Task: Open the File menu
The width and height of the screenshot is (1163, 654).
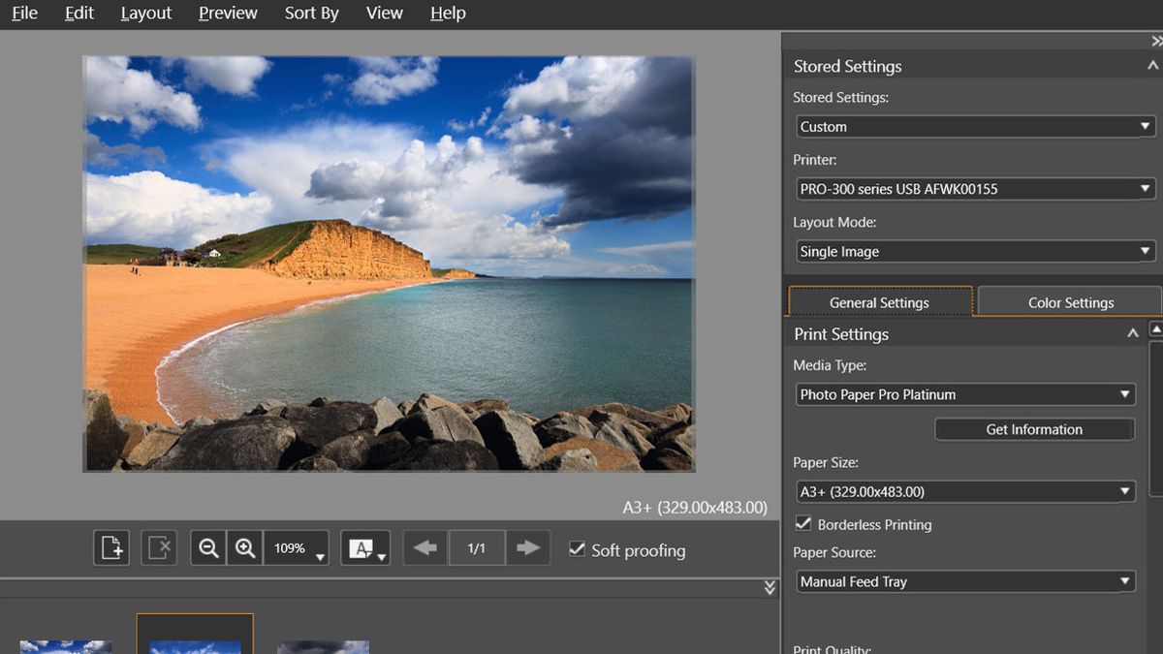Action: pos(24,14)
